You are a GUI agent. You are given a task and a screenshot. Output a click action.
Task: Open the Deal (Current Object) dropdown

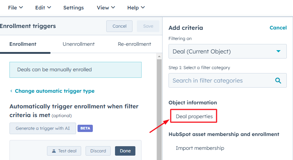coord(225,51)
